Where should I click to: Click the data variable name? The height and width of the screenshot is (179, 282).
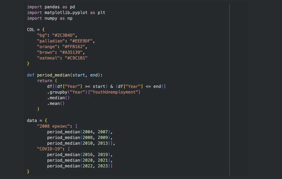coord(32,120)
